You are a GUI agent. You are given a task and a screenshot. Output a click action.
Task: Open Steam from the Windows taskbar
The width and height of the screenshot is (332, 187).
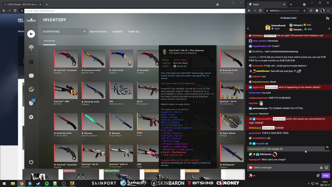coord(38,183)
